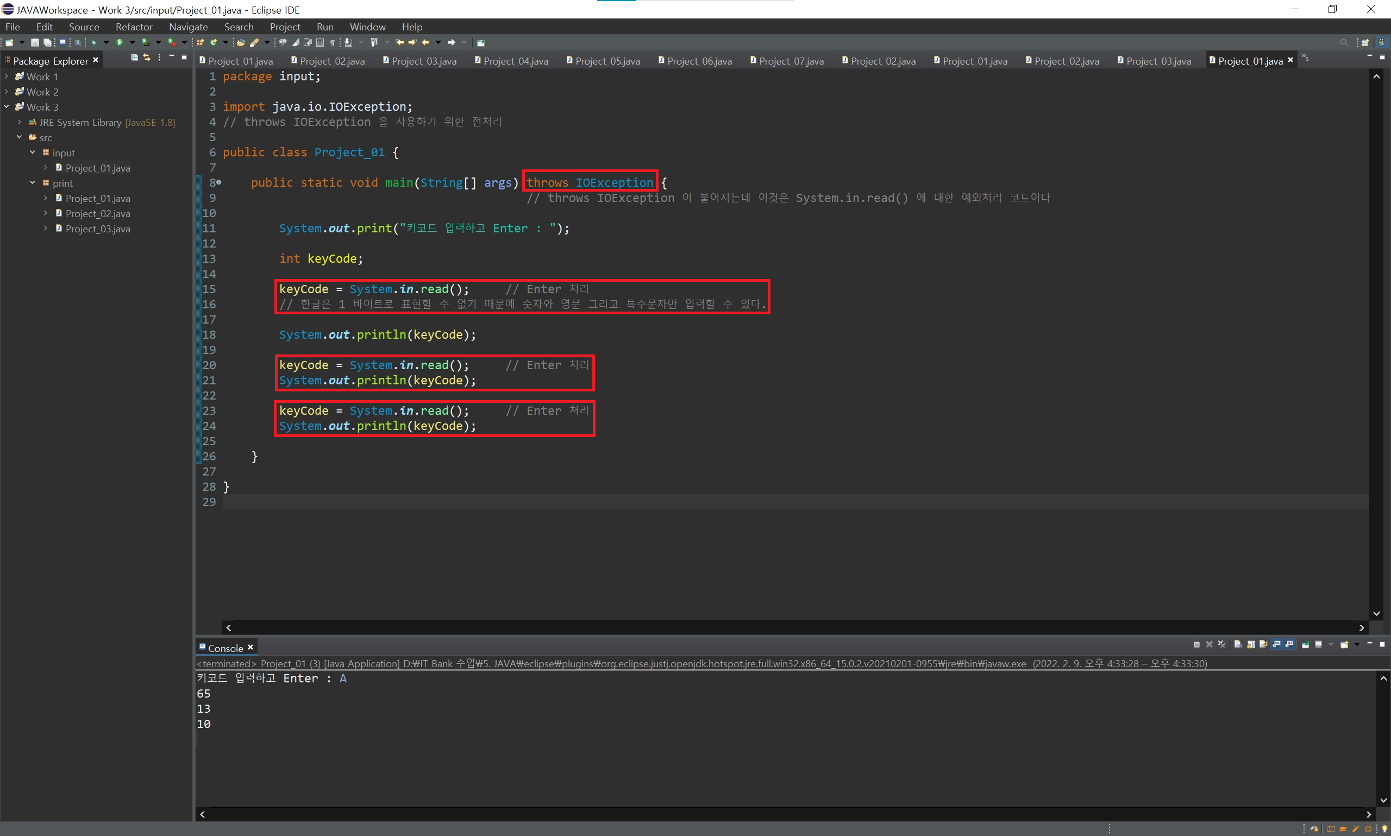Click the editor scroll-down arrow

click(1376, 614)
